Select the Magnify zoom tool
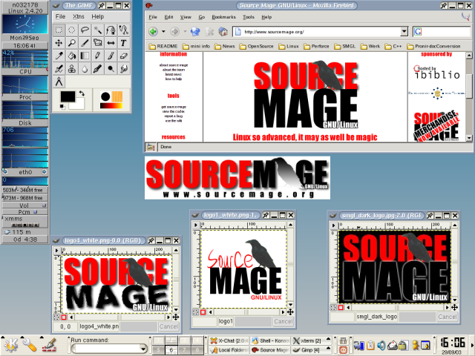 (x=72, y=43)
